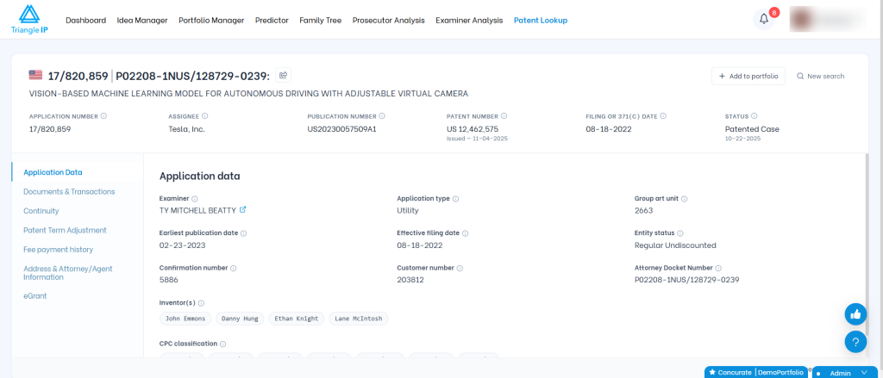883x378 pixels.
Task: Click info icon next to Inventor(s)
Action: 201,302
